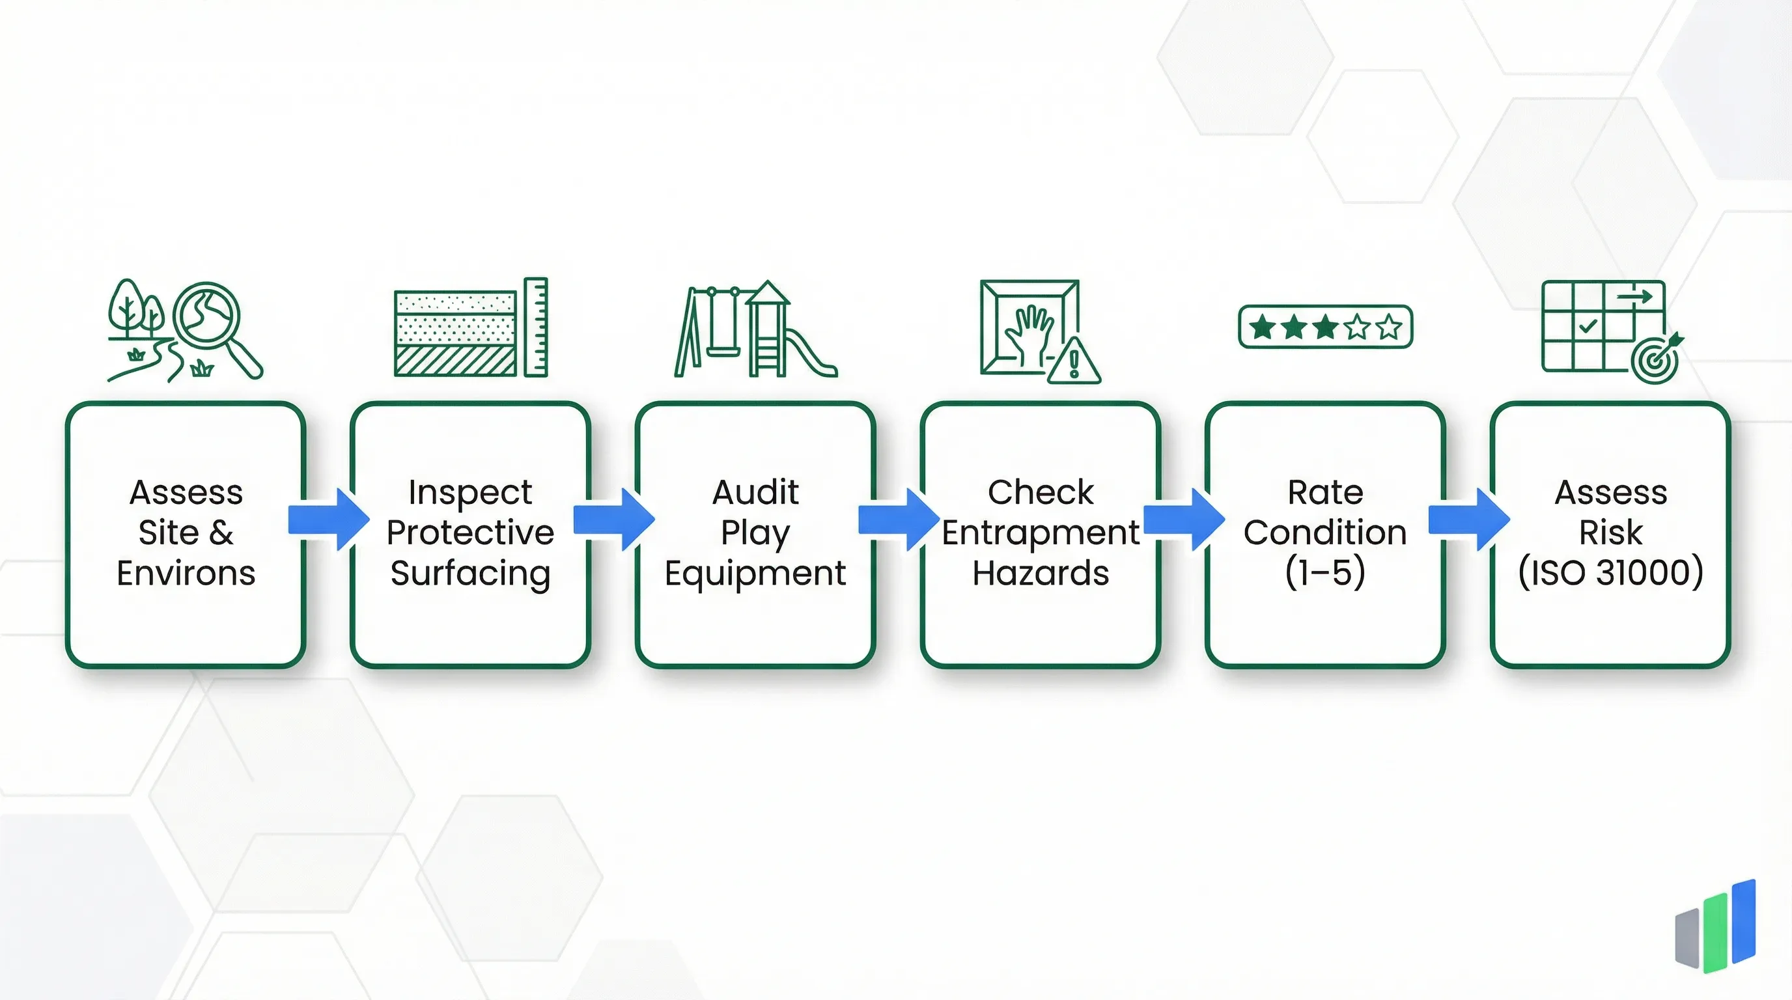Select the Assess Risk (ISO 31000) box
Screen dimensions: 1792x1000
click(x=1610, y=533)
